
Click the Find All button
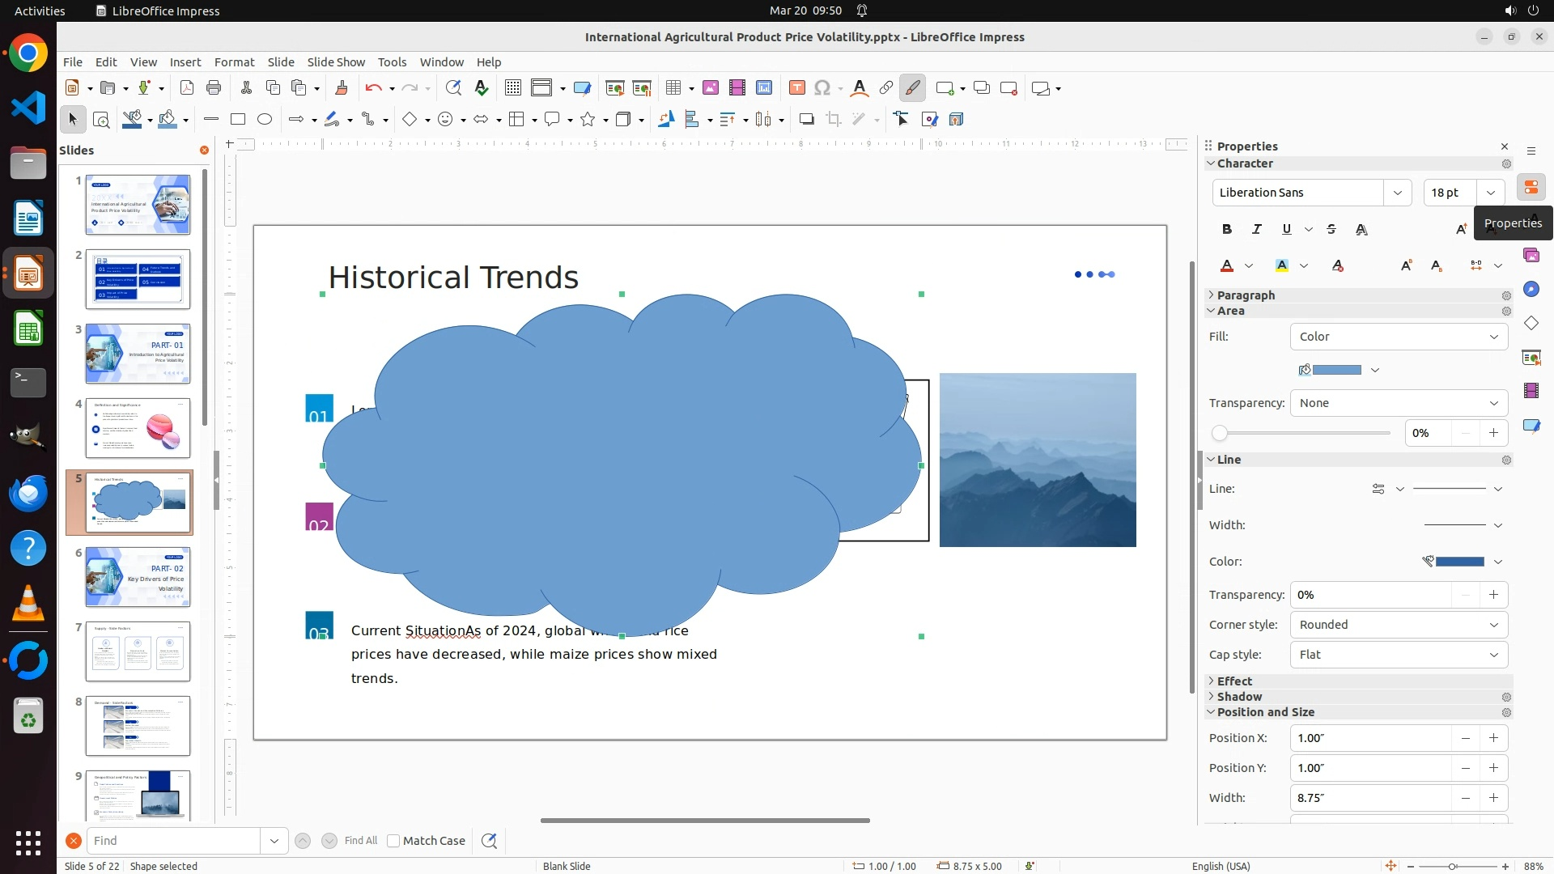point(361,841)
